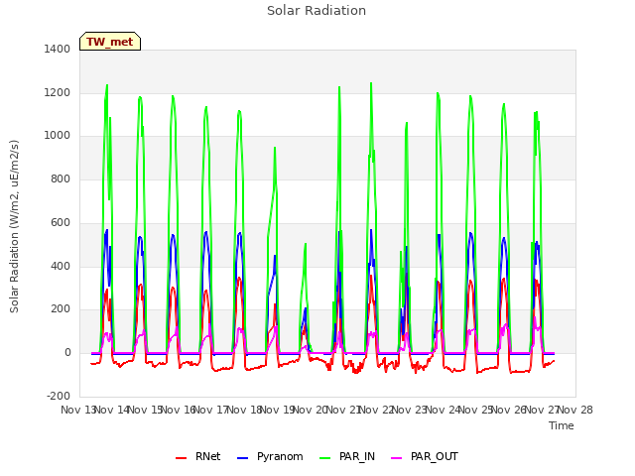Screen dimensions: 635x476
Task: Click the 200 y-axis tick label
Action: point(61,309)
